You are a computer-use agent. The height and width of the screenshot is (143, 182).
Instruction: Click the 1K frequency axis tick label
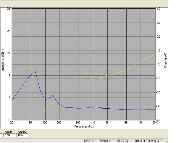[x=93, y=123]
